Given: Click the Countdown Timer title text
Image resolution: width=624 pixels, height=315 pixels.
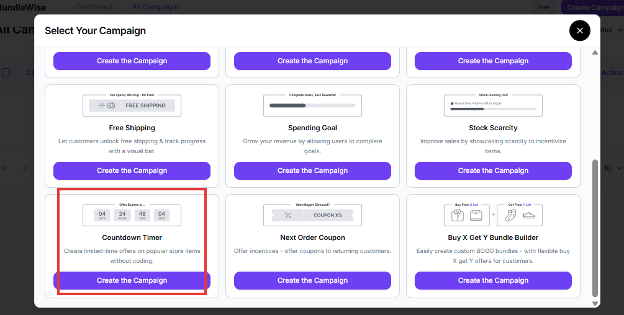Looking at the screenshot, I should point(132,237).
